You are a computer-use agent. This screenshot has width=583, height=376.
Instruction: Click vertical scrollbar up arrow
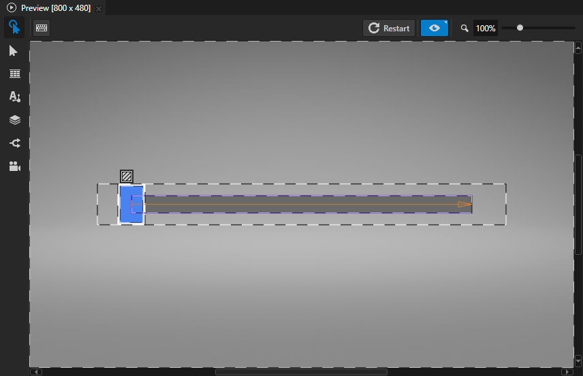pos(578,48)
